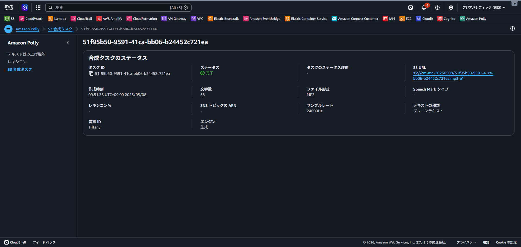Go to Amazon Polly breadcrumb link
The image size is (521, 247).
click(x=27, y=29)
